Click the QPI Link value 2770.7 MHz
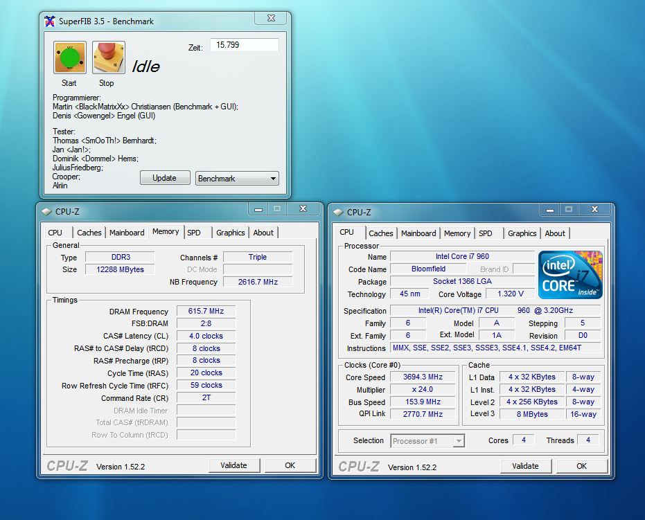This screenshot has height=520, width=645. tap(423, 414)
